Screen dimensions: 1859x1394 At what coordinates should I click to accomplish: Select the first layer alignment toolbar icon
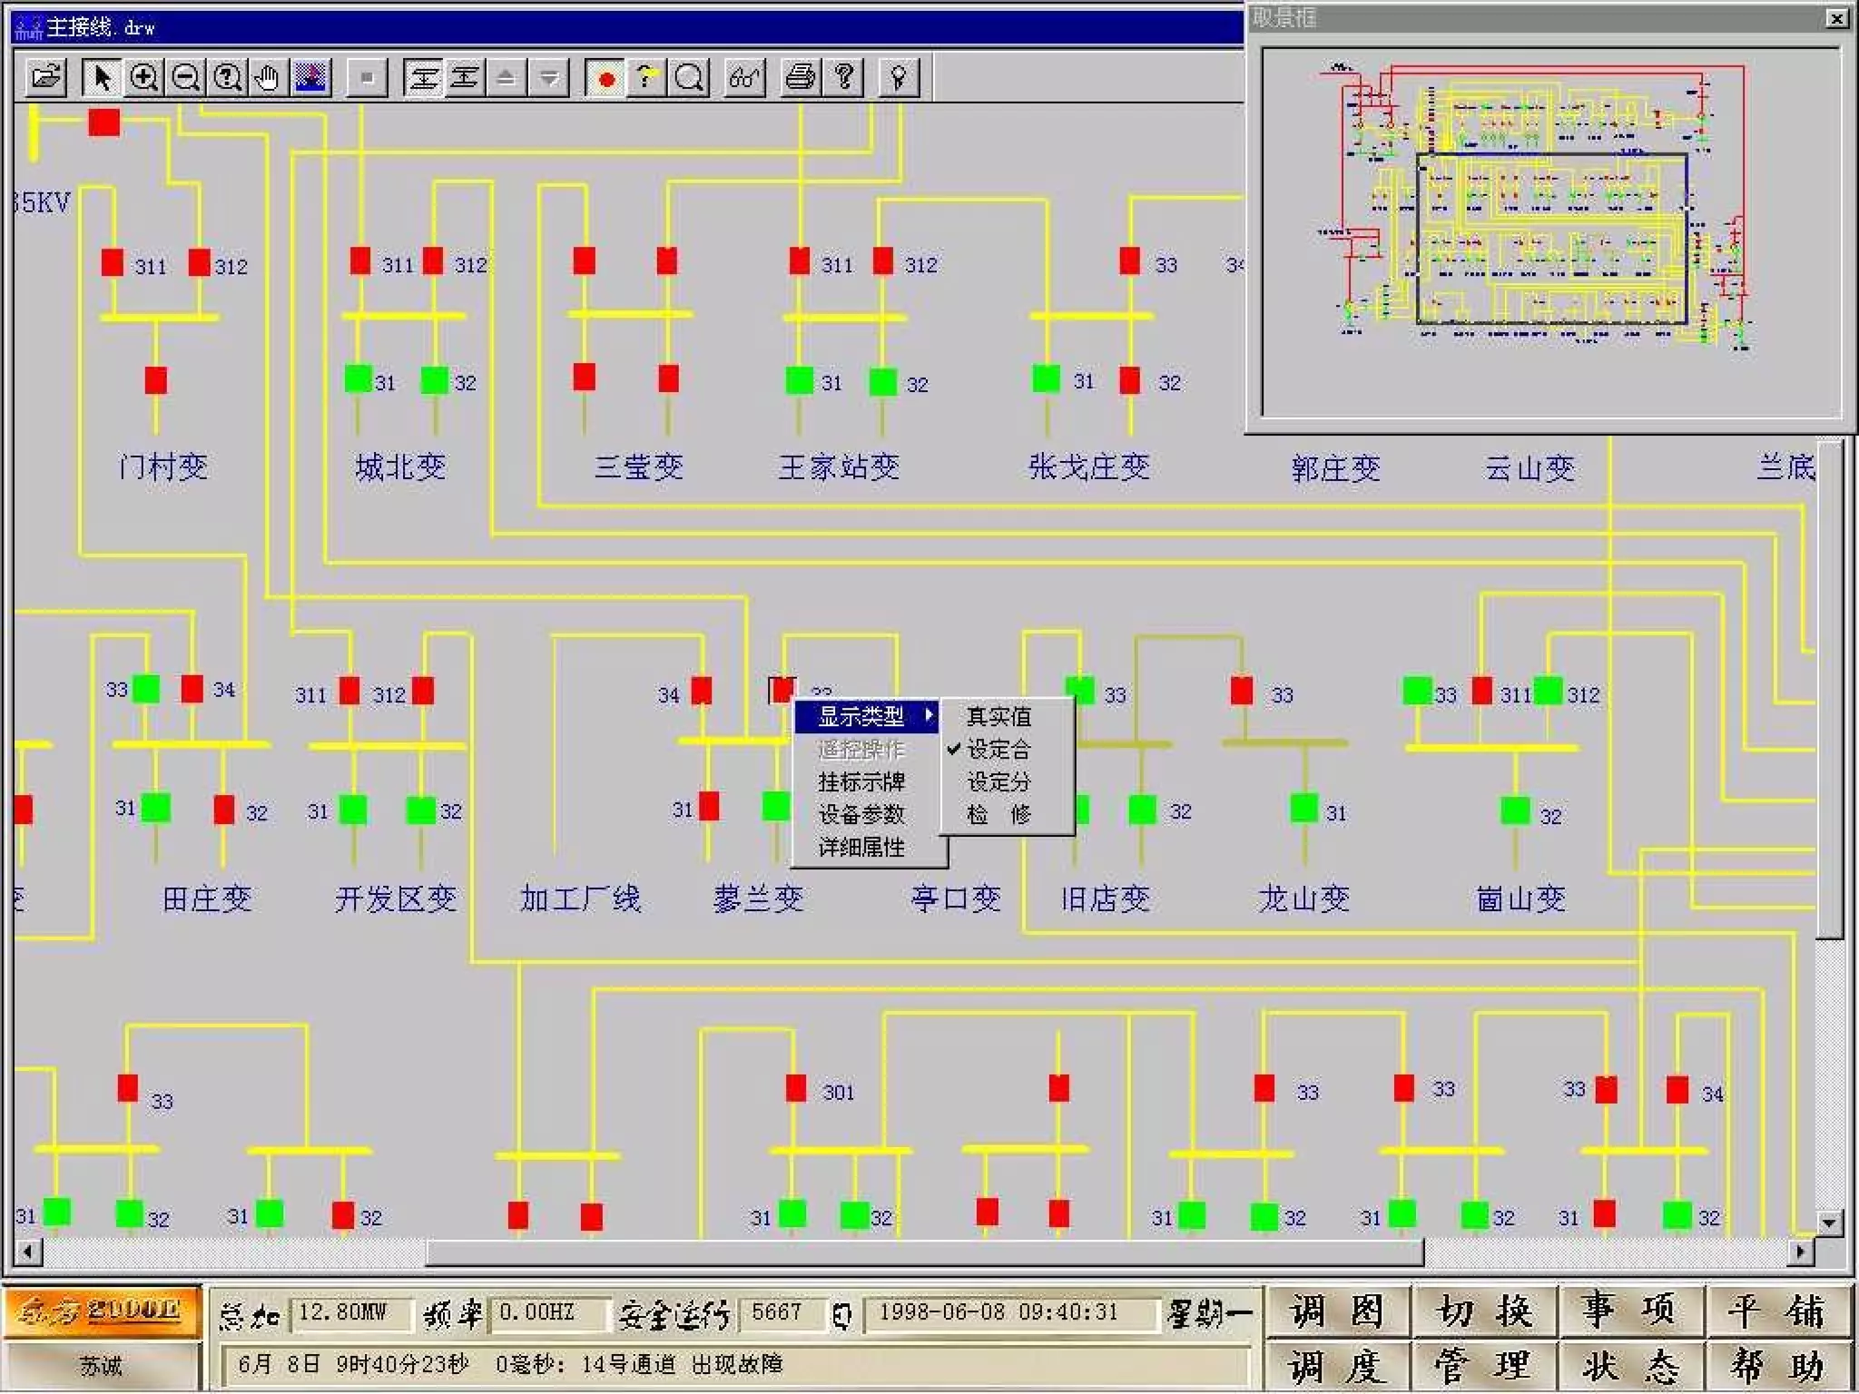pos(423,77)
